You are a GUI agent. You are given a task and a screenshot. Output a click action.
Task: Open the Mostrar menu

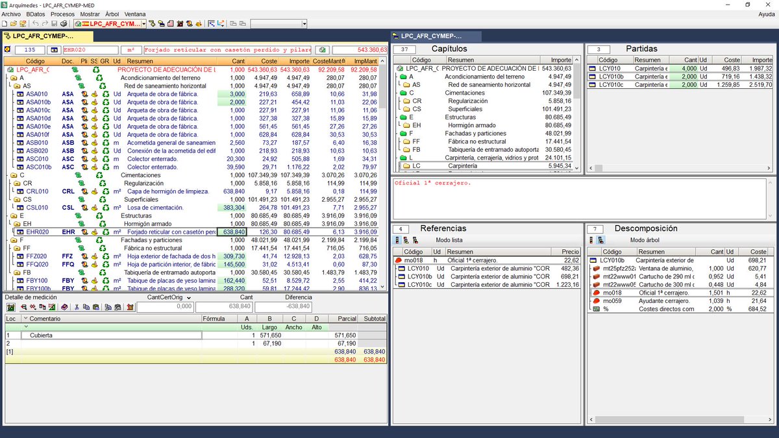pos(90,14)
